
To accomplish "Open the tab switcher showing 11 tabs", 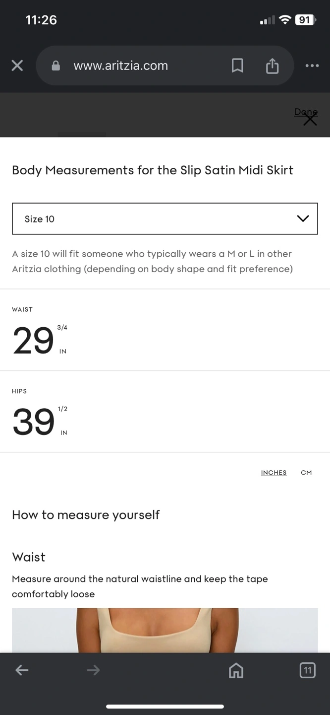I will [x=307, y=671].
